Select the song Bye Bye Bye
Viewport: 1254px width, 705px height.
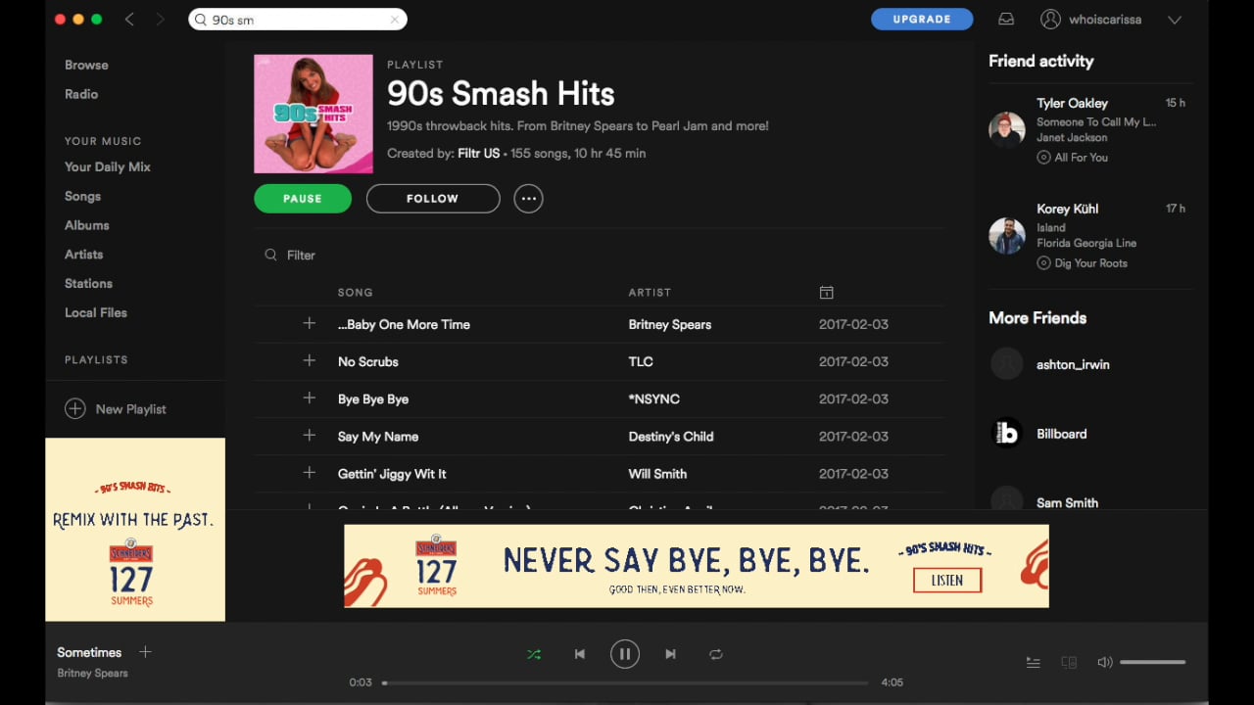373,399
